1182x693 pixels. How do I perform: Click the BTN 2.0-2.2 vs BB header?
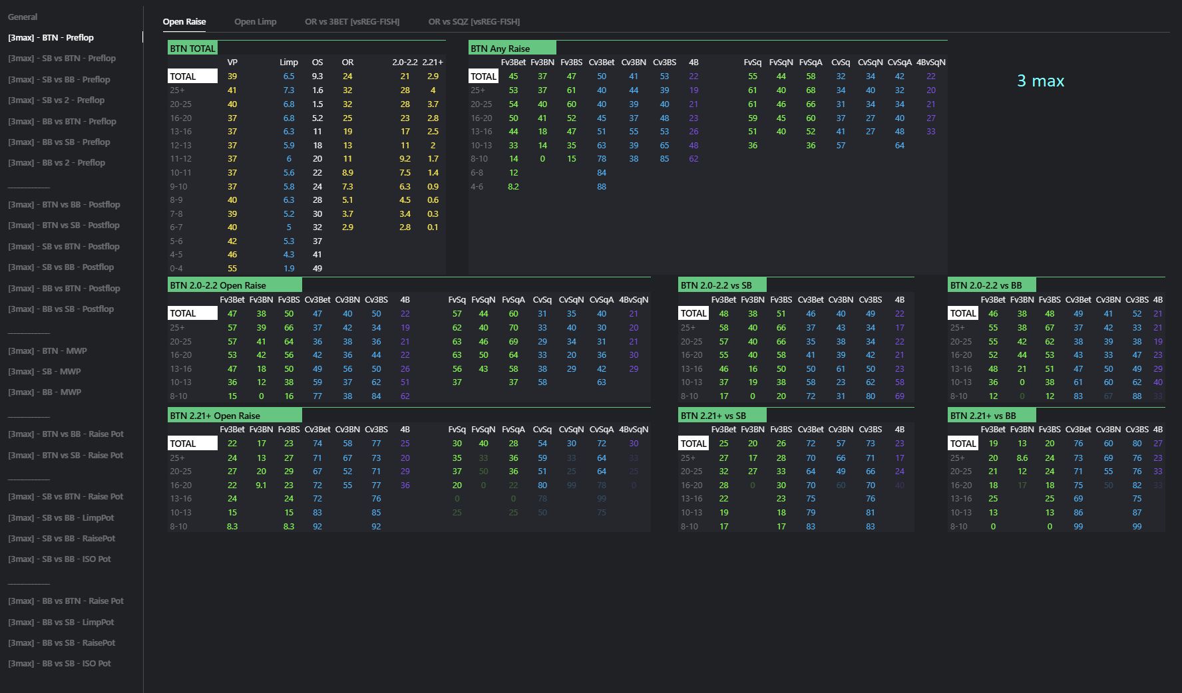coord(986,285)
